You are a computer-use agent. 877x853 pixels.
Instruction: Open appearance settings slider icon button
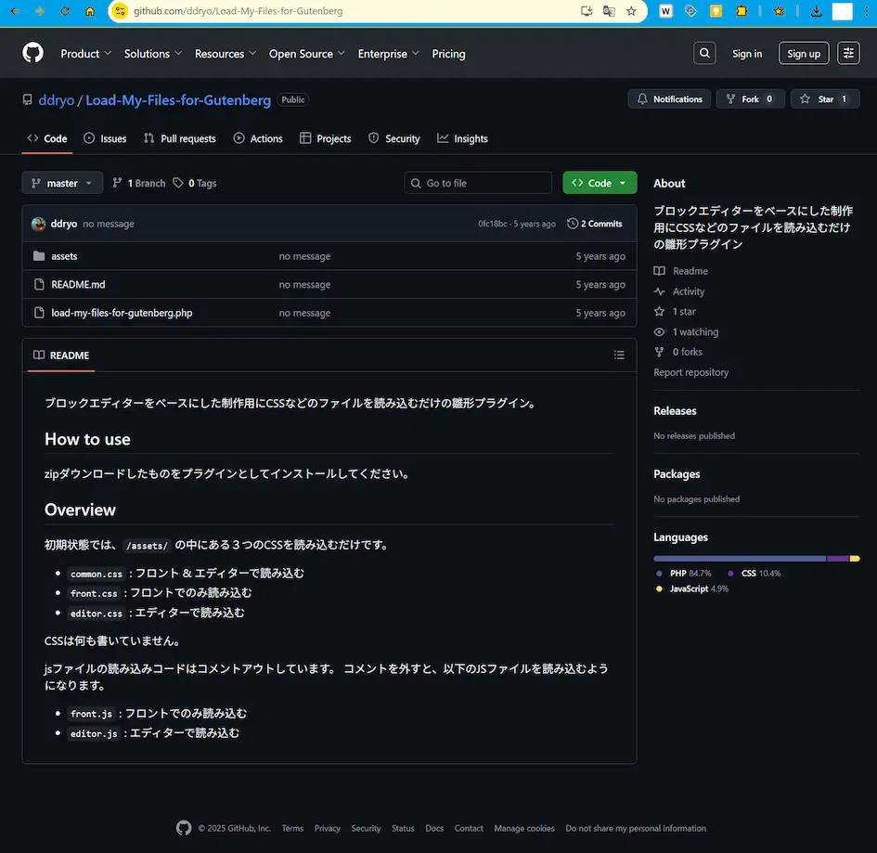tap(848, 53)
